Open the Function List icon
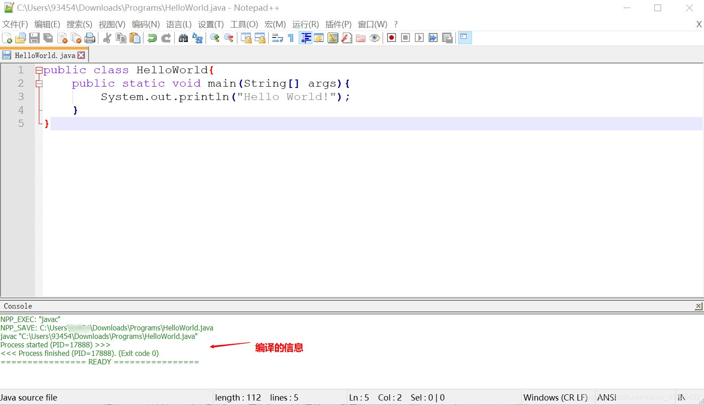Viewport: 704px width, 405px height. [347, 38]
